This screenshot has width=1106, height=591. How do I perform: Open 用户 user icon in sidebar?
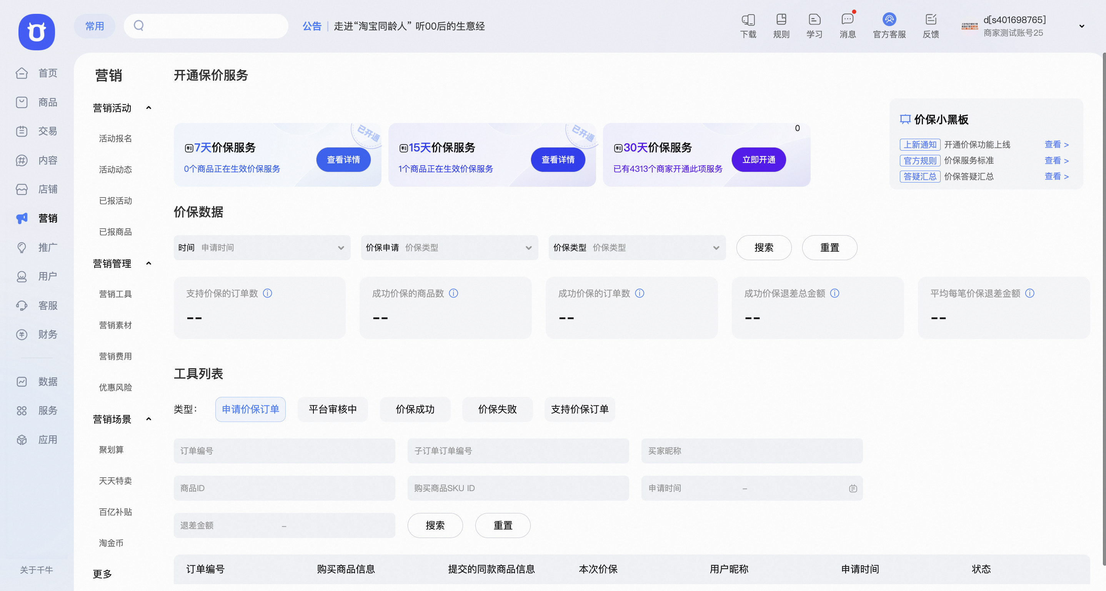tap(22, 277)
